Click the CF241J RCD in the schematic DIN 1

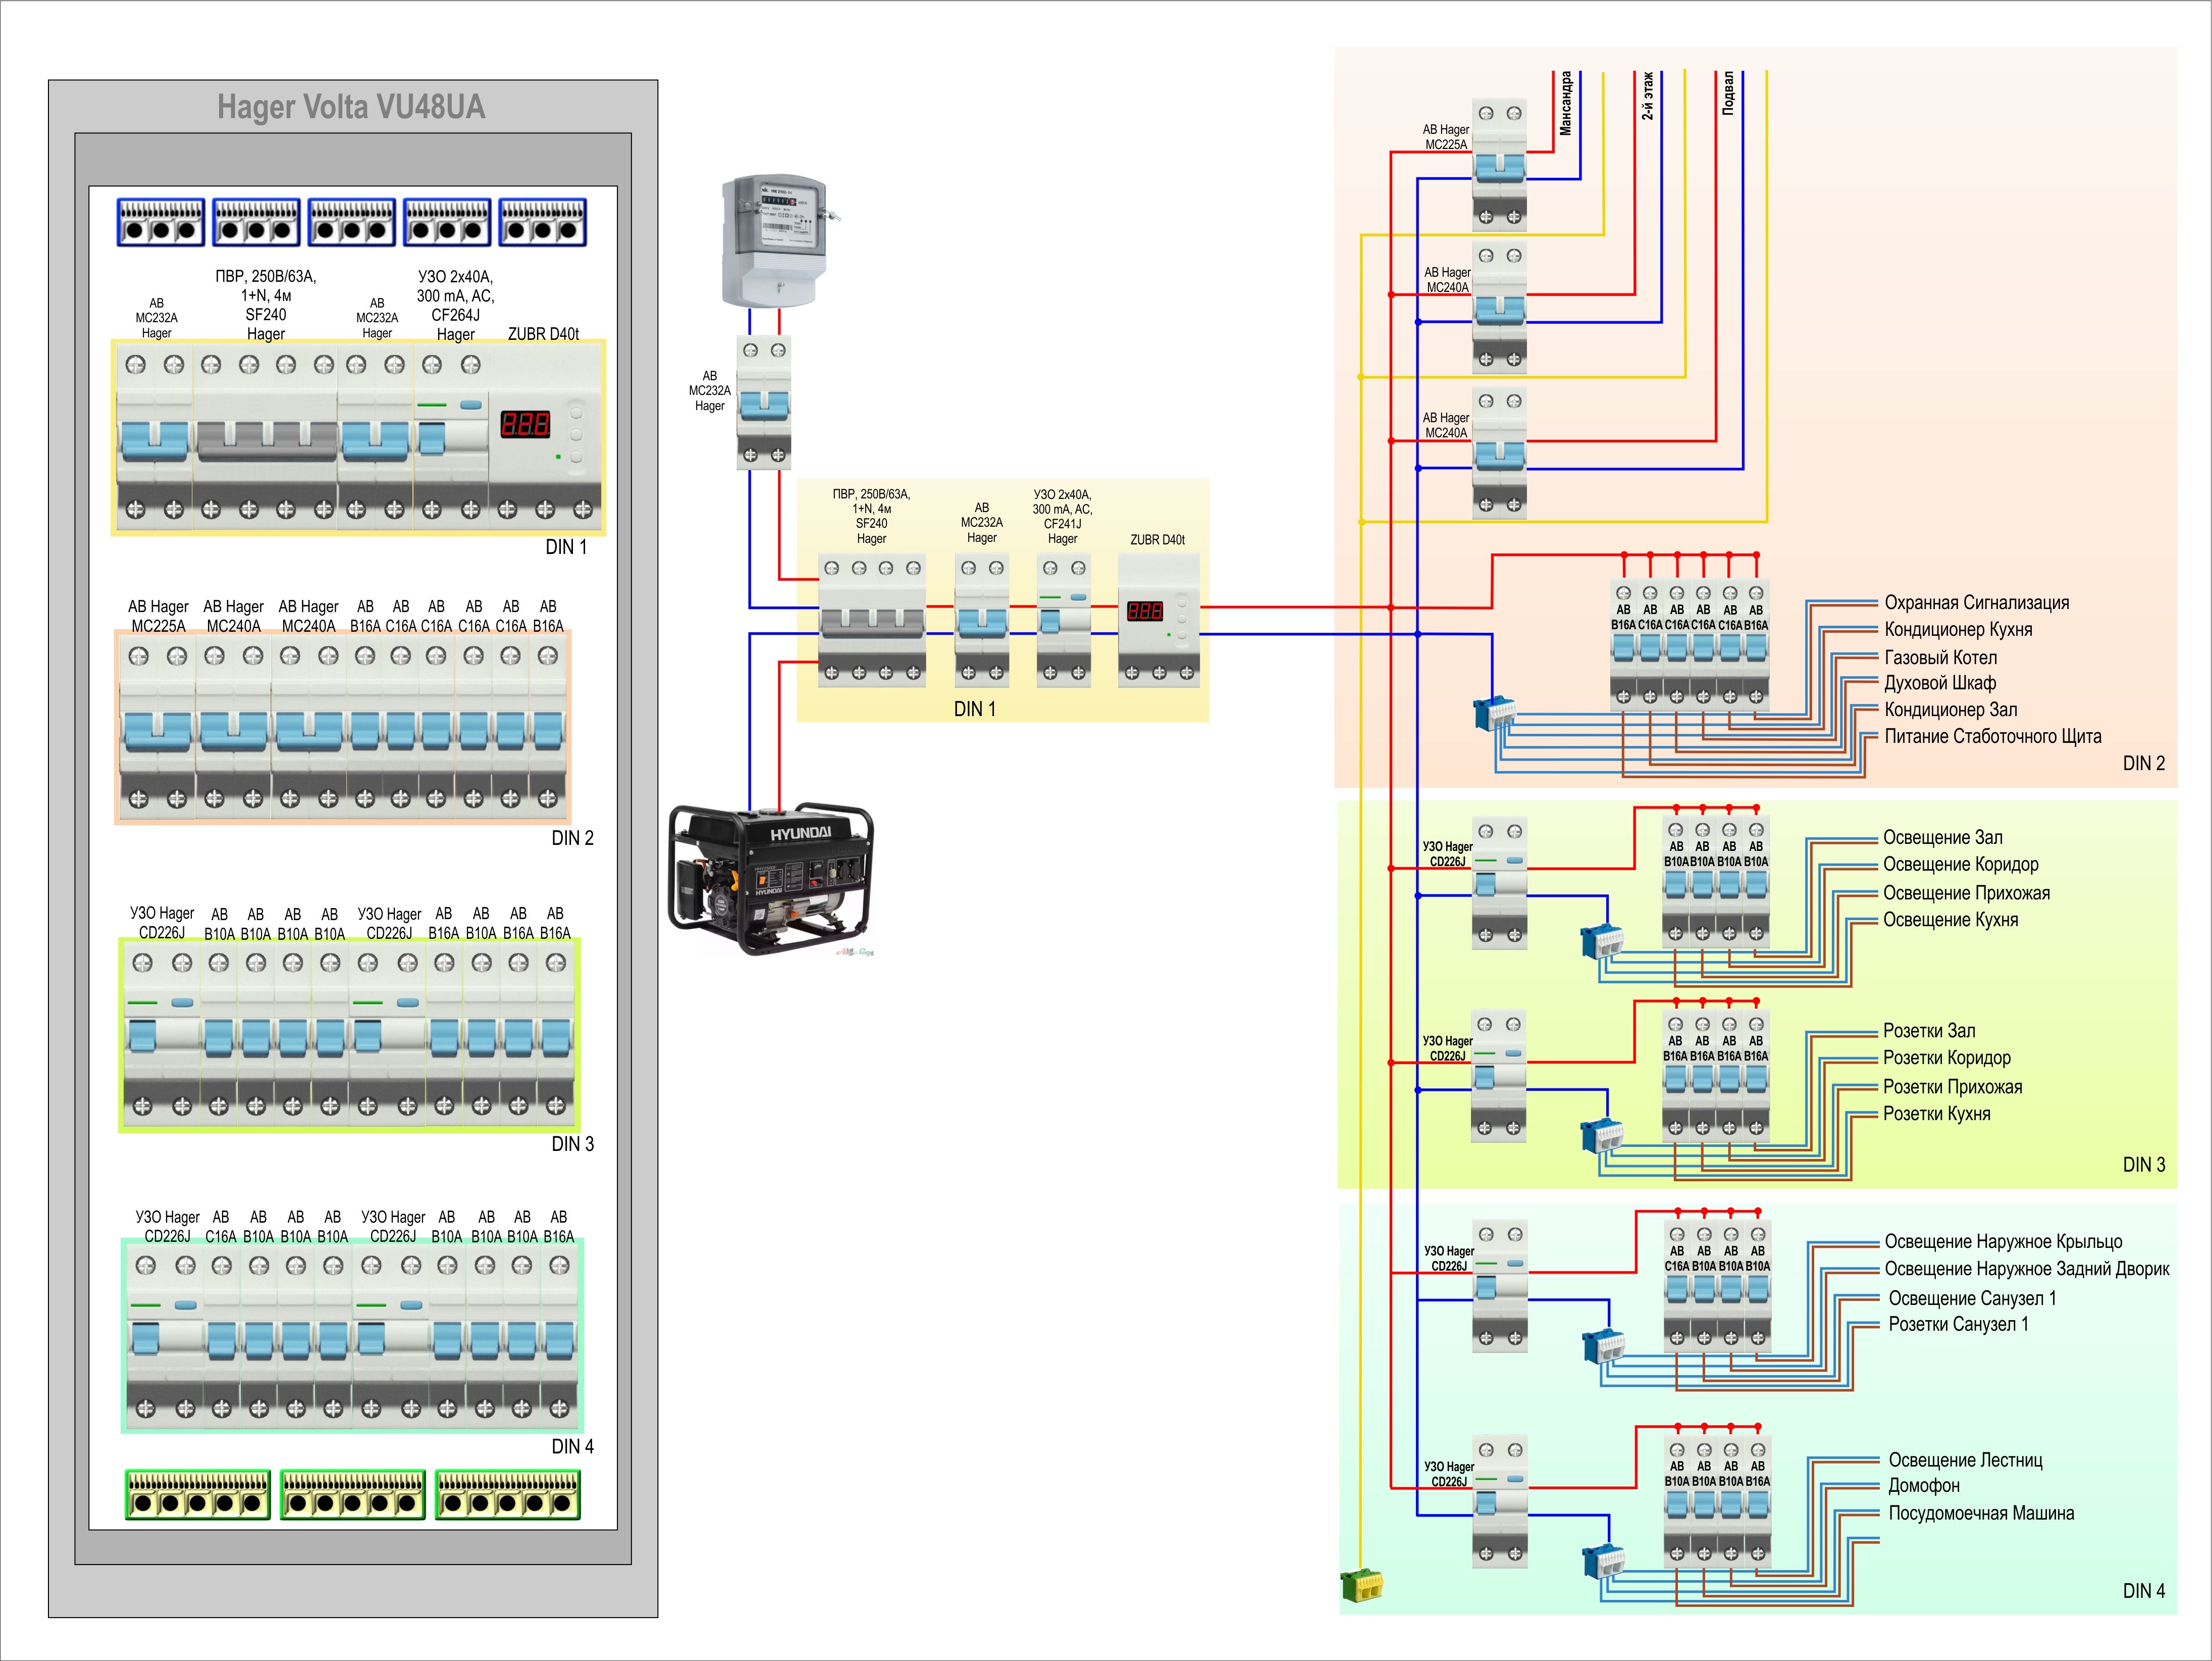tap(1064, 620)
